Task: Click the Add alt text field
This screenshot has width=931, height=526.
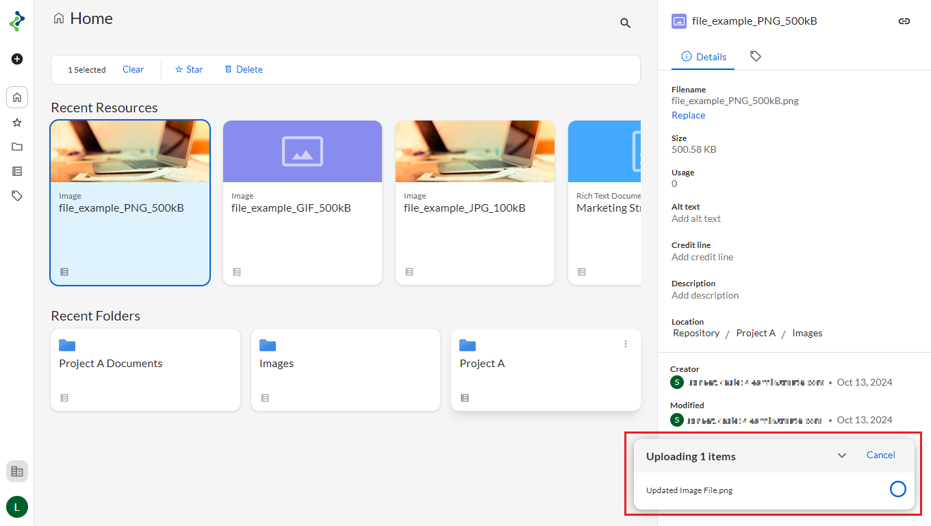Action: coord(696,219)
